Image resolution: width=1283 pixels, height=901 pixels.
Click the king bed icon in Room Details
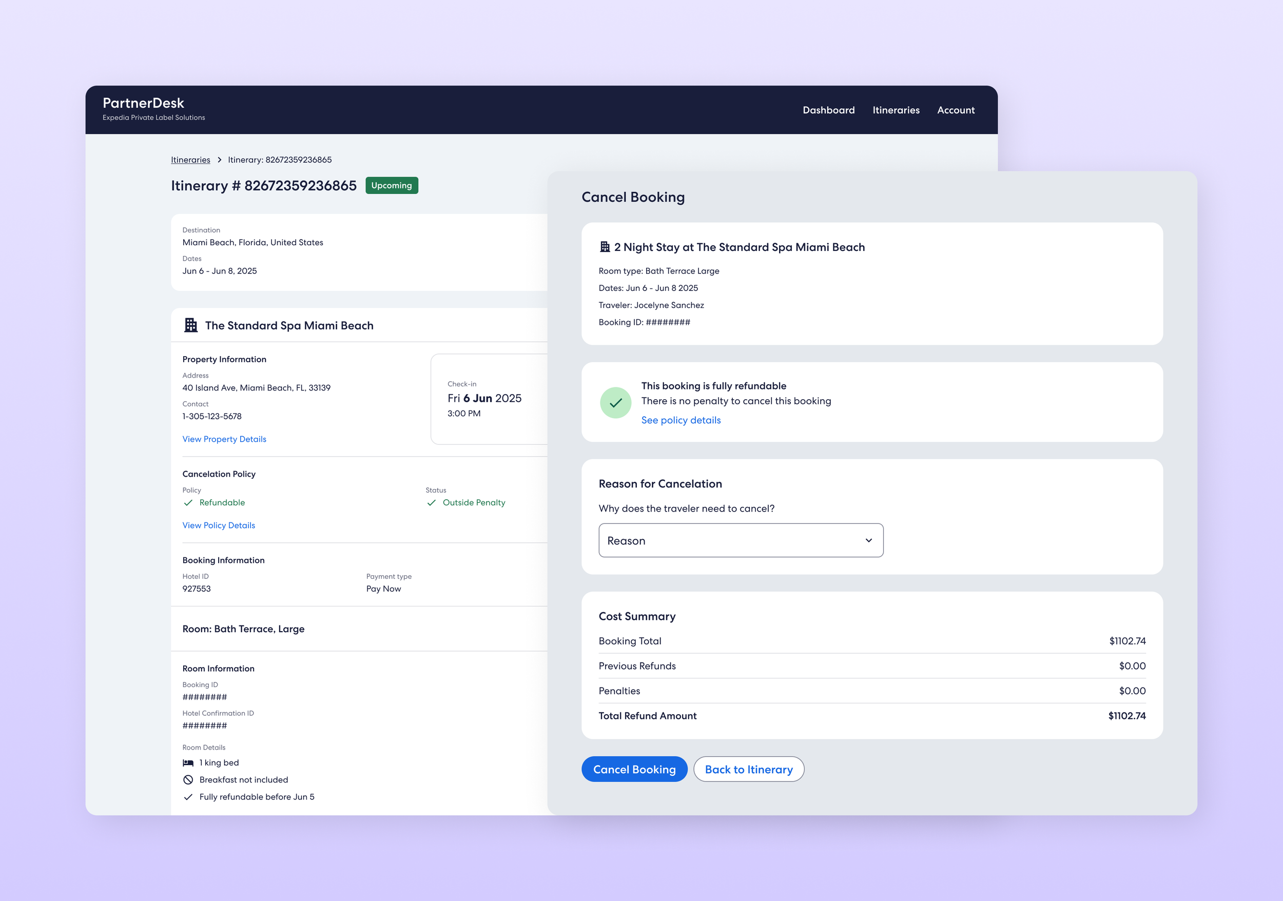coord(188,762)
